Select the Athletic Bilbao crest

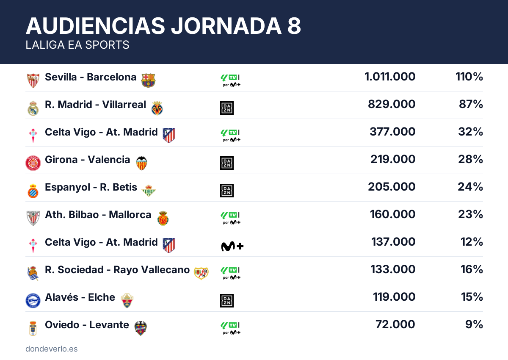pyautogui.click(x=33, y=218)
